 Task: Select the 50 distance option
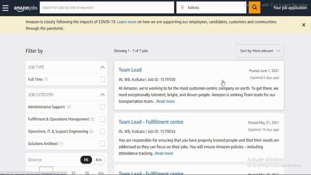tap(86, 173)
